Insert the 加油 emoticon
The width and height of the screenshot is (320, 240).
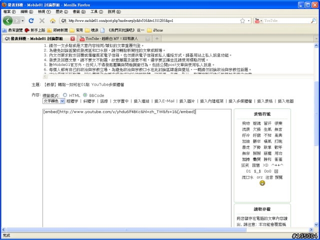245,141
